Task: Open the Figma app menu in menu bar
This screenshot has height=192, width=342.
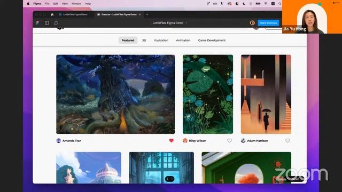Action: coord(37,4)
